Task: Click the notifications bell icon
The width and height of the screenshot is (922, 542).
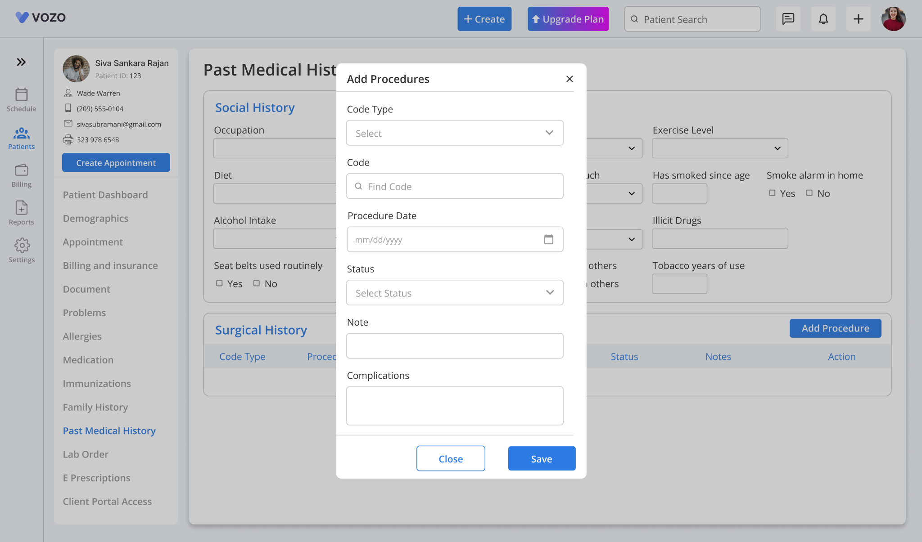Action: point(823,19)
